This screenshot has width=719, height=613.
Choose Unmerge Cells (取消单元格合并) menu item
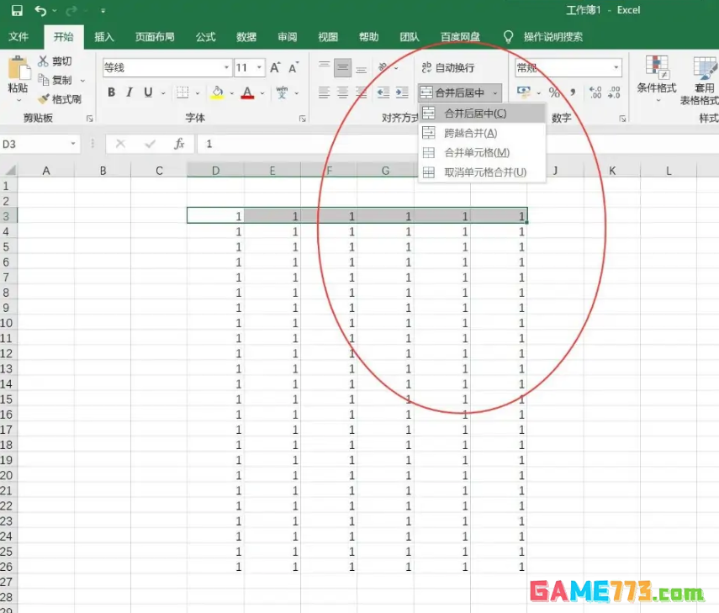pos(484,172)
